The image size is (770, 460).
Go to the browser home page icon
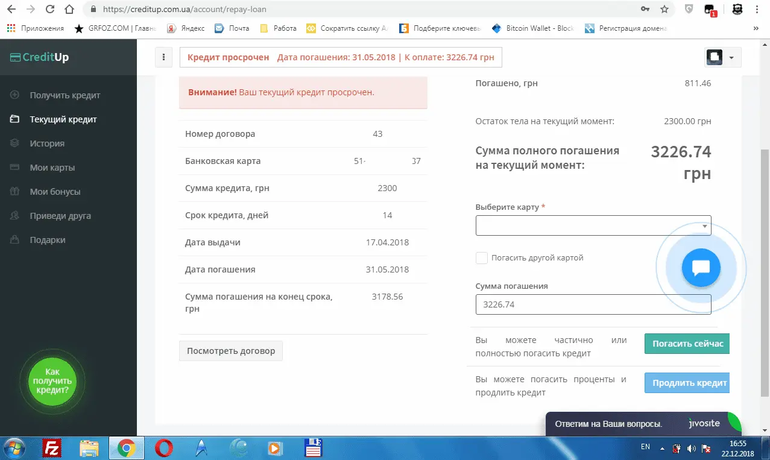(x=70, y=9)
